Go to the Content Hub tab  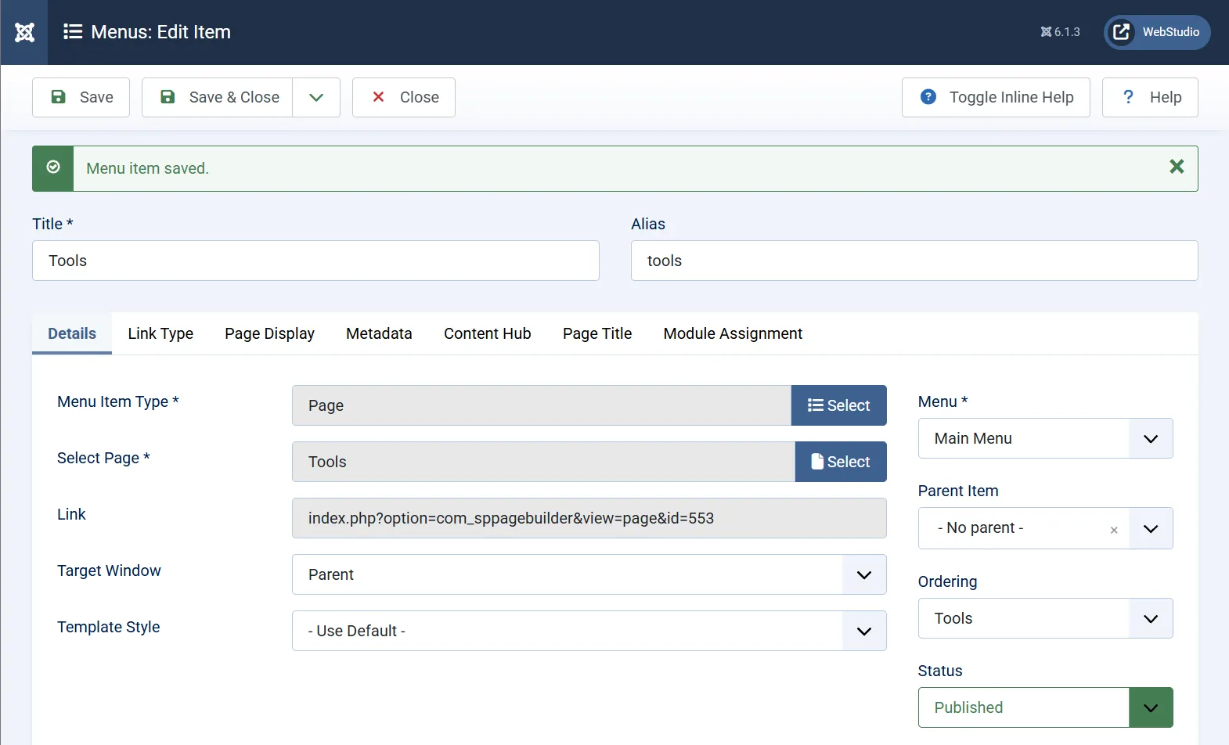click(x=488, y=333)
